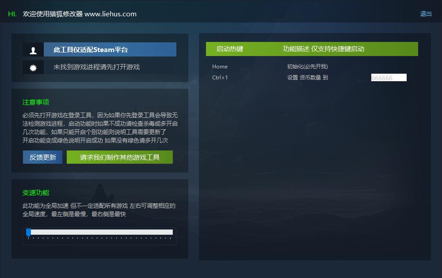
Task: Click the blue speed slider handle
Action: pos(28,233)
